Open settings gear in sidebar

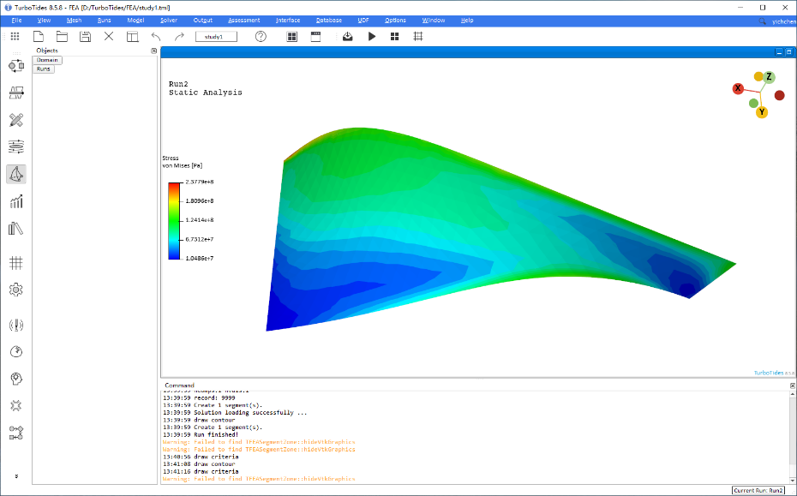pyautogui.click(x=16, y=290)
